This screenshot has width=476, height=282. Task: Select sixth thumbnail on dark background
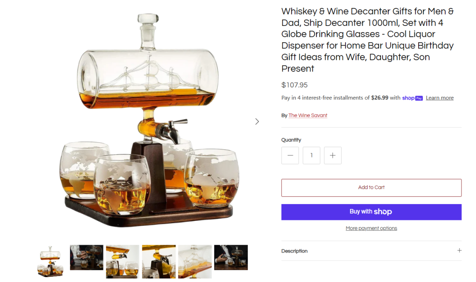(x=231, y=257)
